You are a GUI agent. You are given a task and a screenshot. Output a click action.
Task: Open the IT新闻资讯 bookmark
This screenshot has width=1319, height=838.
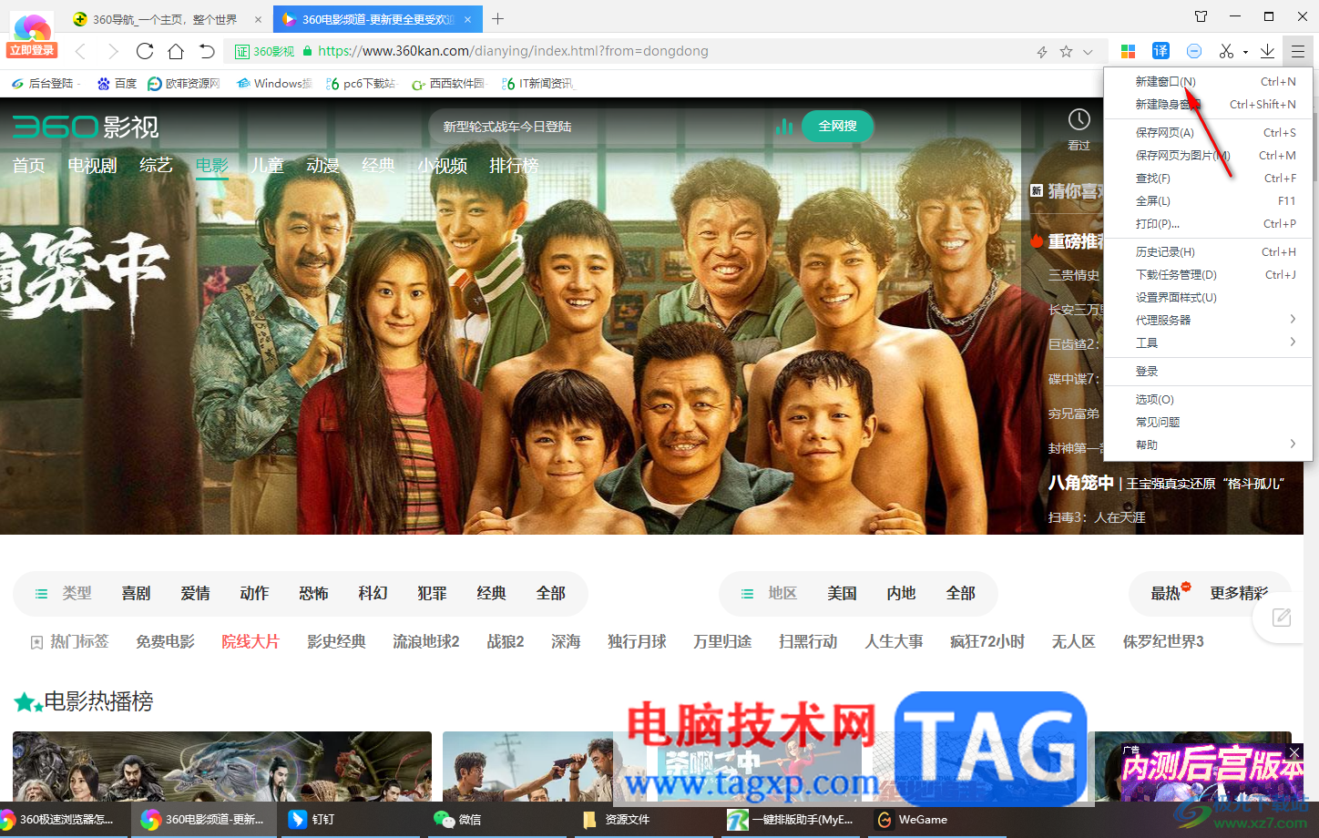pos(537,83)
